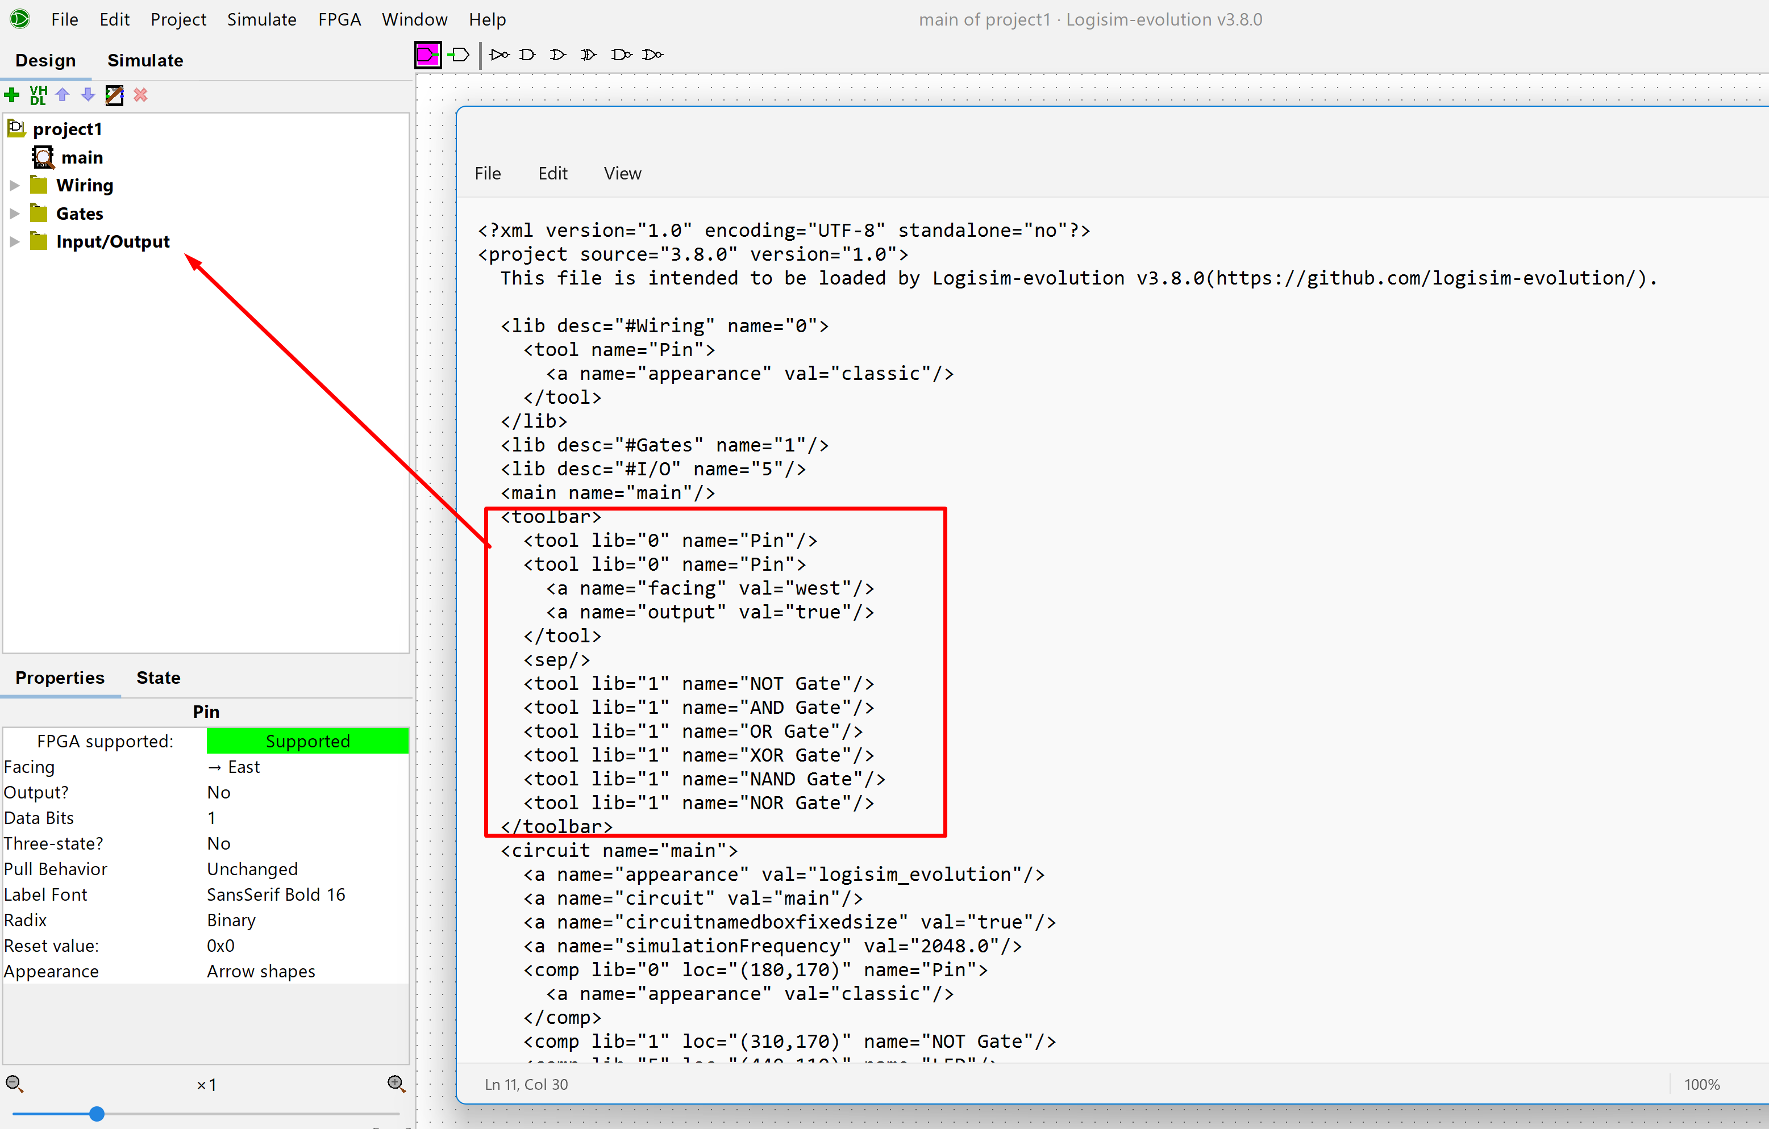Adjust the zoom slider handle
Viewport: 1769px width, 1129px height.
96,1114
